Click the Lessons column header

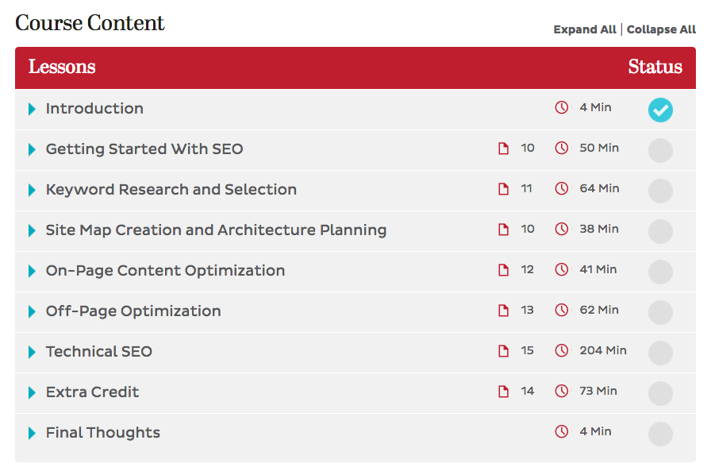62,68
